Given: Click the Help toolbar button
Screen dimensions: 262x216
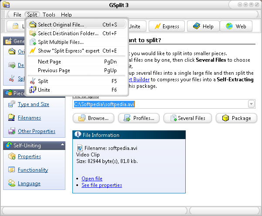Looking at the screenshot, I should point(203,26).
